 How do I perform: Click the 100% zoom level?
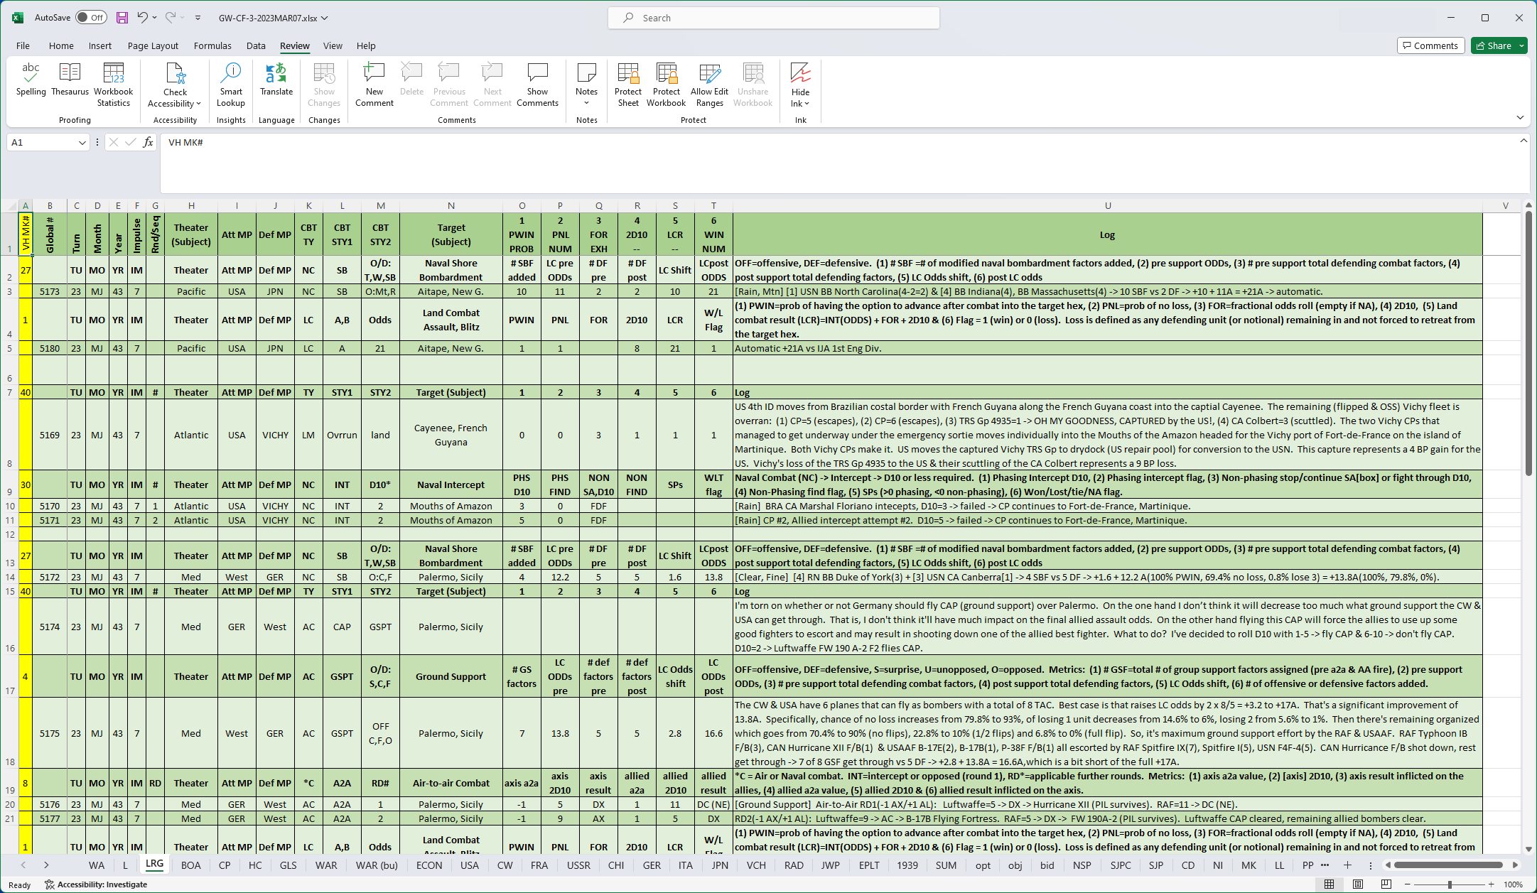point(1514,884)
